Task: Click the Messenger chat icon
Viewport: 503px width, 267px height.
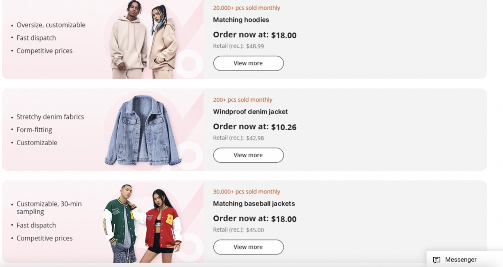Action: (x=436, y=260)
